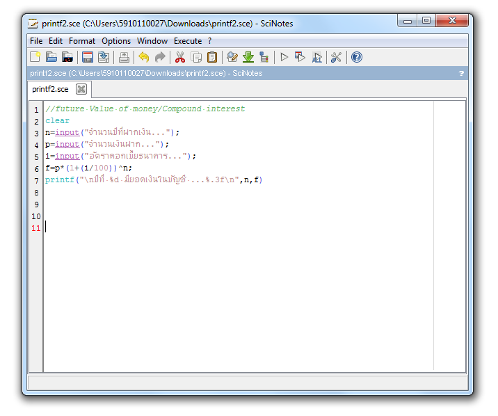The height and width of the screenshot is (416, 498).
Task: Click the 'input' link on line 5
Action: [67, 156]
